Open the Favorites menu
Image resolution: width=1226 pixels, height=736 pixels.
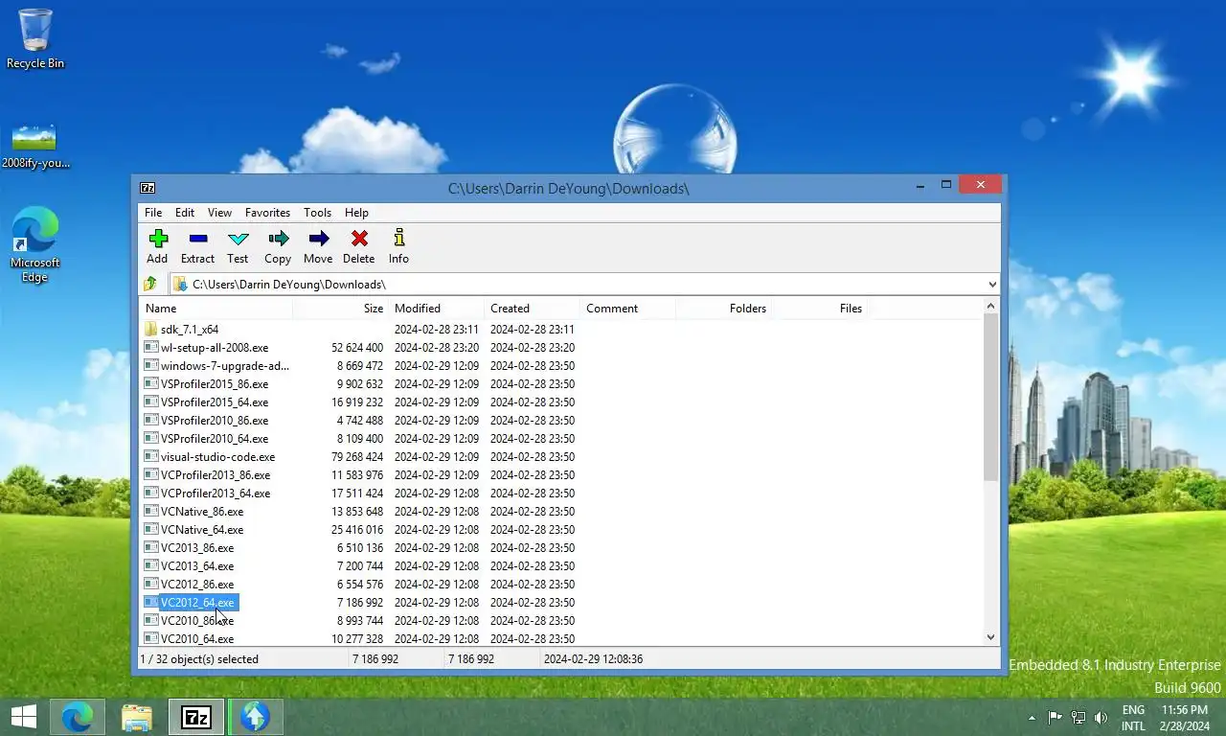pos(267,213)
